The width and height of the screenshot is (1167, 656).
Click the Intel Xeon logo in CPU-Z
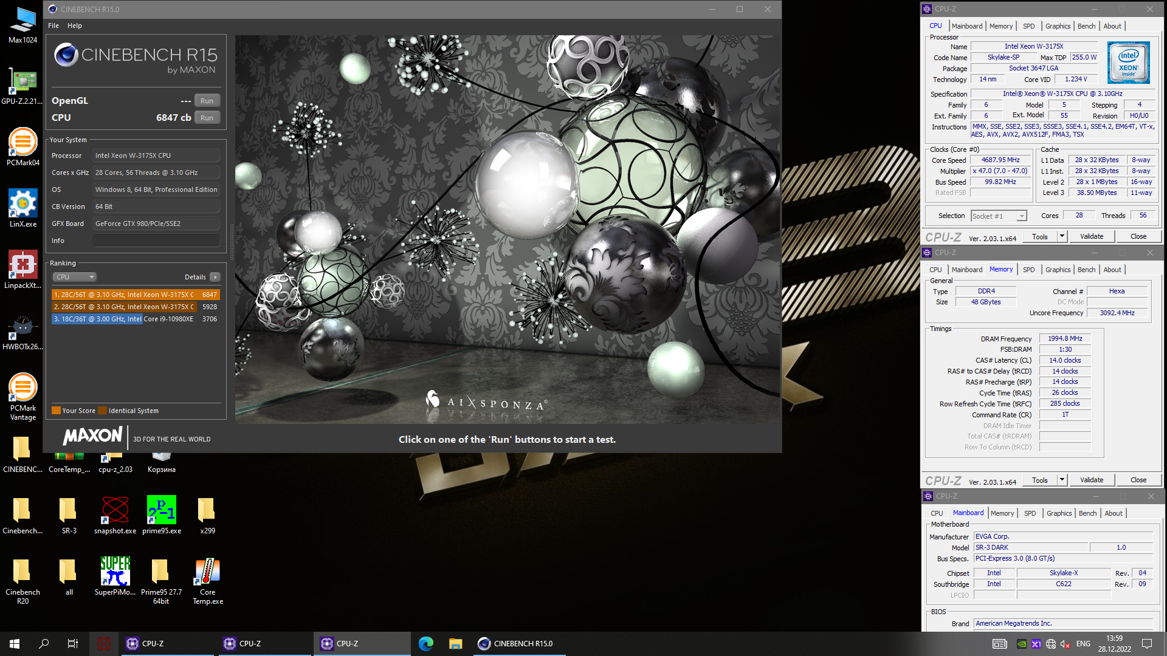(1128, 63)
